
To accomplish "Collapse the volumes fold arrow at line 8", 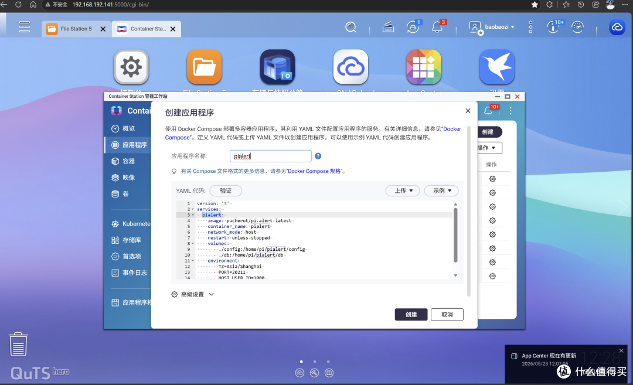I will (x=193, y=243).
